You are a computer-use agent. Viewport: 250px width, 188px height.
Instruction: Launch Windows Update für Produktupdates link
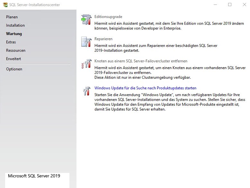145,88
